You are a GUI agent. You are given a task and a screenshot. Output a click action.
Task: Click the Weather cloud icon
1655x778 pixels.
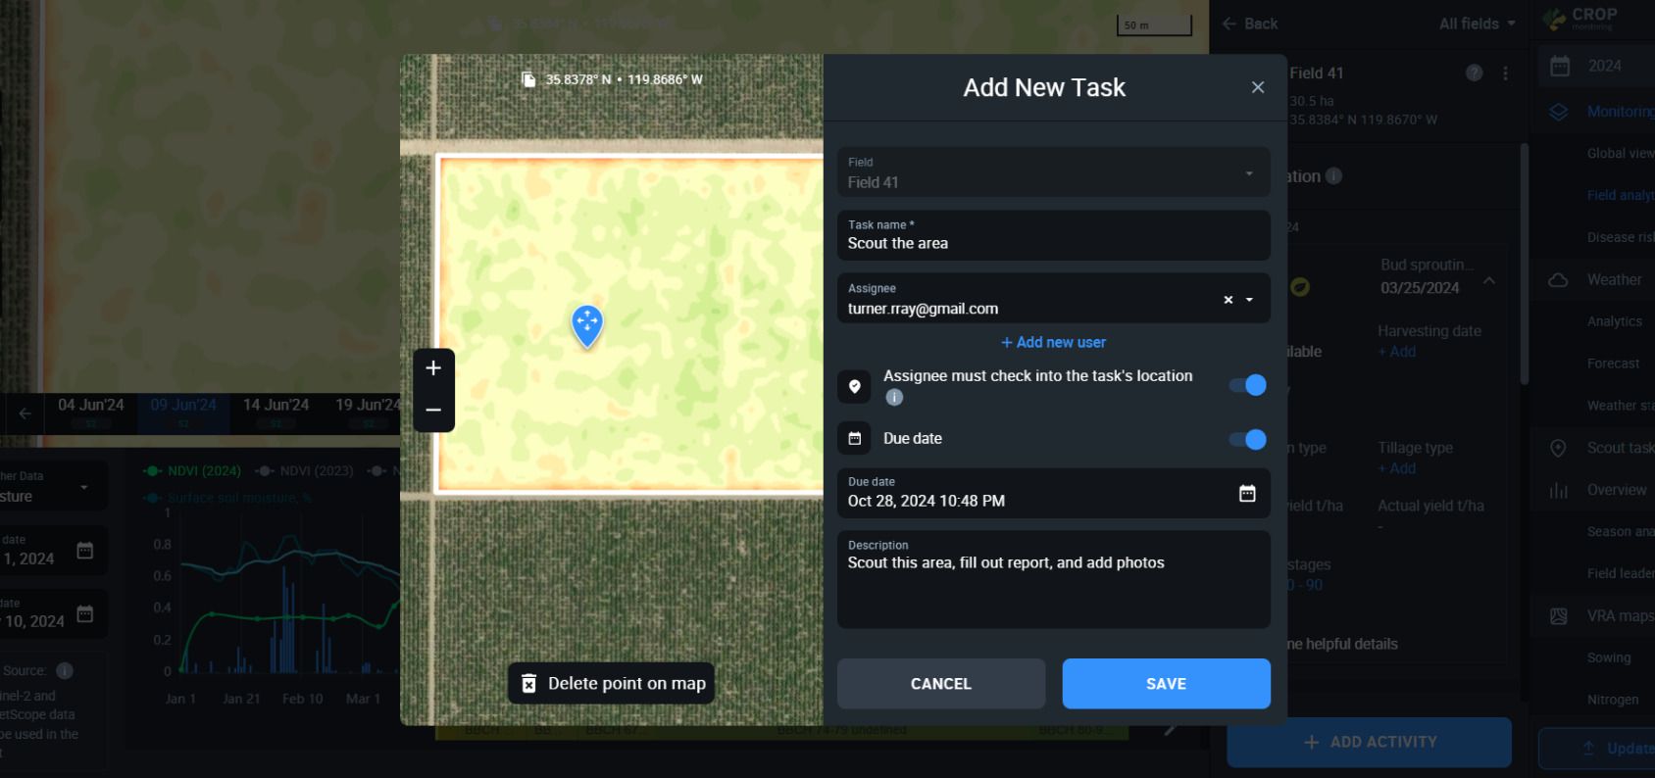(1558, 280)
